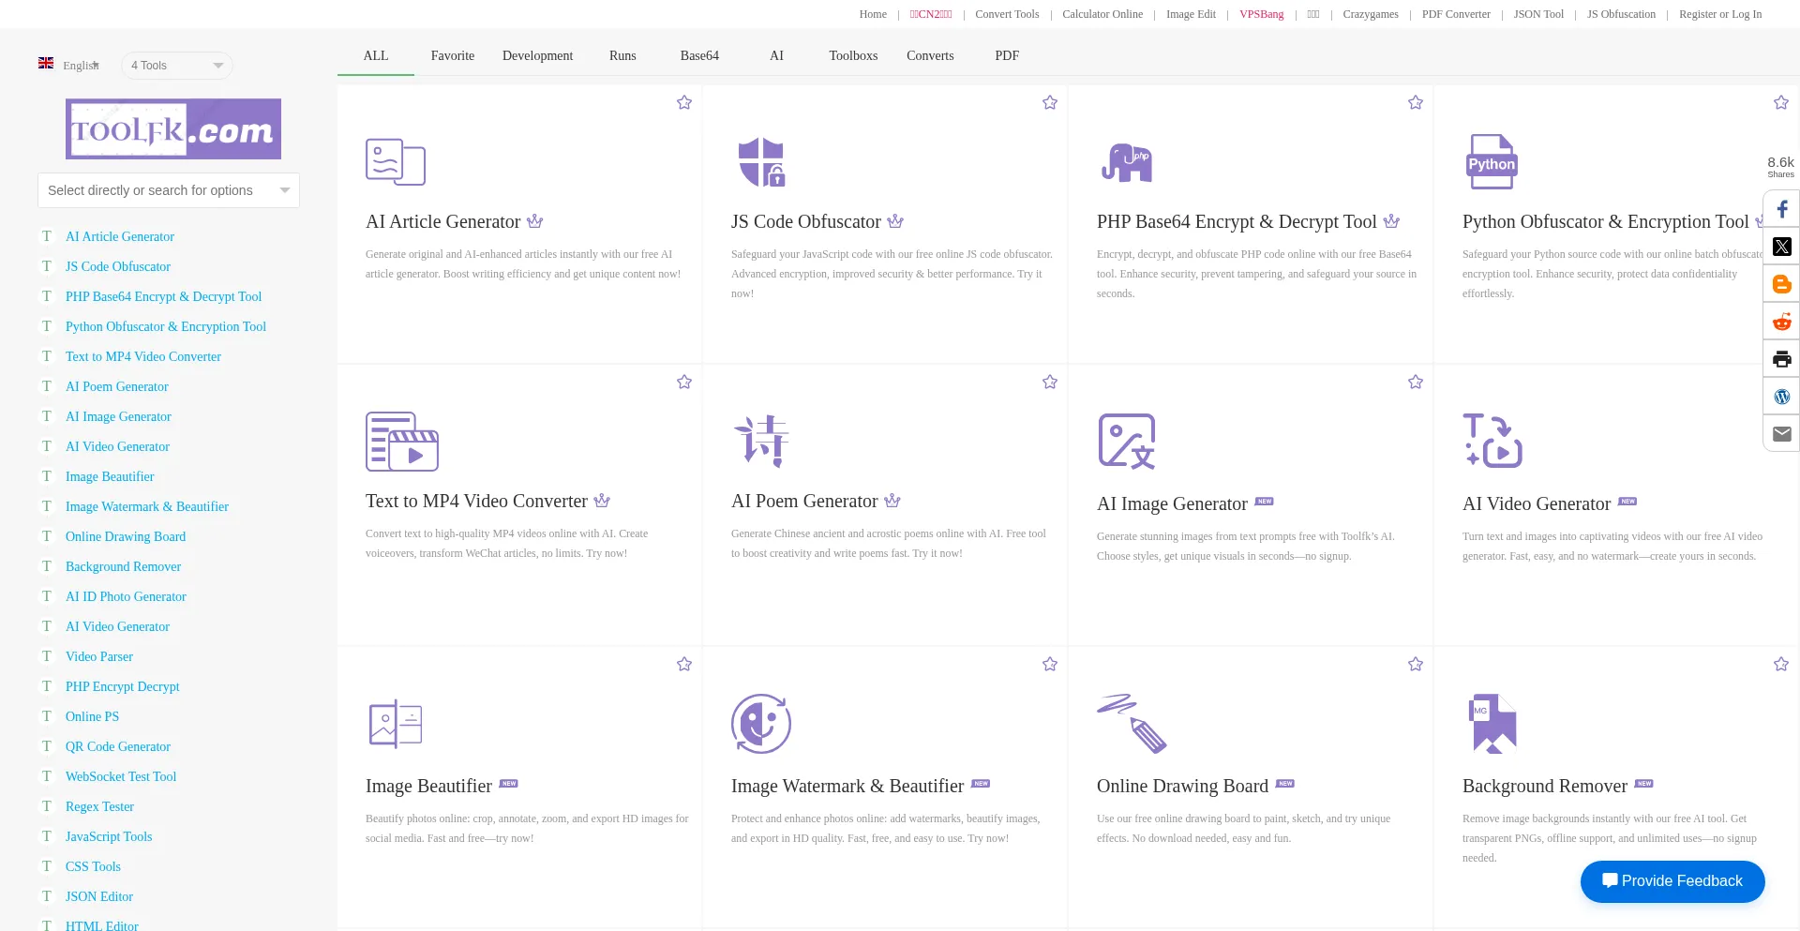
Task: Click the AI Article Generator card icon
Action: pos(395,161)
